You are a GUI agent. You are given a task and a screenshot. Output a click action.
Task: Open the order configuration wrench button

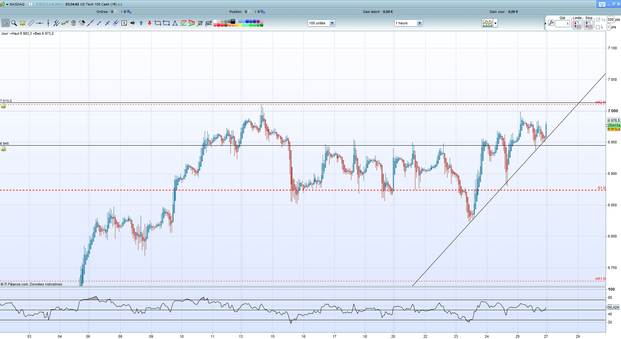point(551,23)
